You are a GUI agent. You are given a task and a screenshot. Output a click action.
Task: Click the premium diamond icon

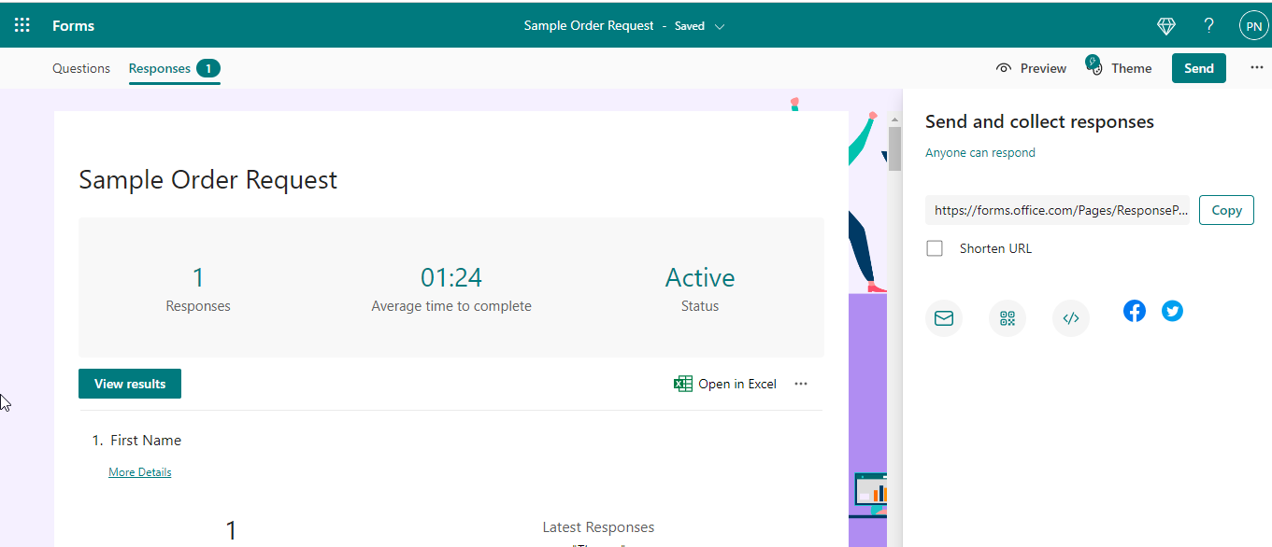pos(1165,25)
